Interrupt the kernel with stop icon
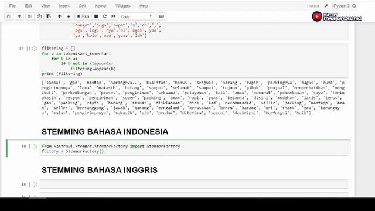The width and height of the screenshot is (375, 211). point(96,16)
